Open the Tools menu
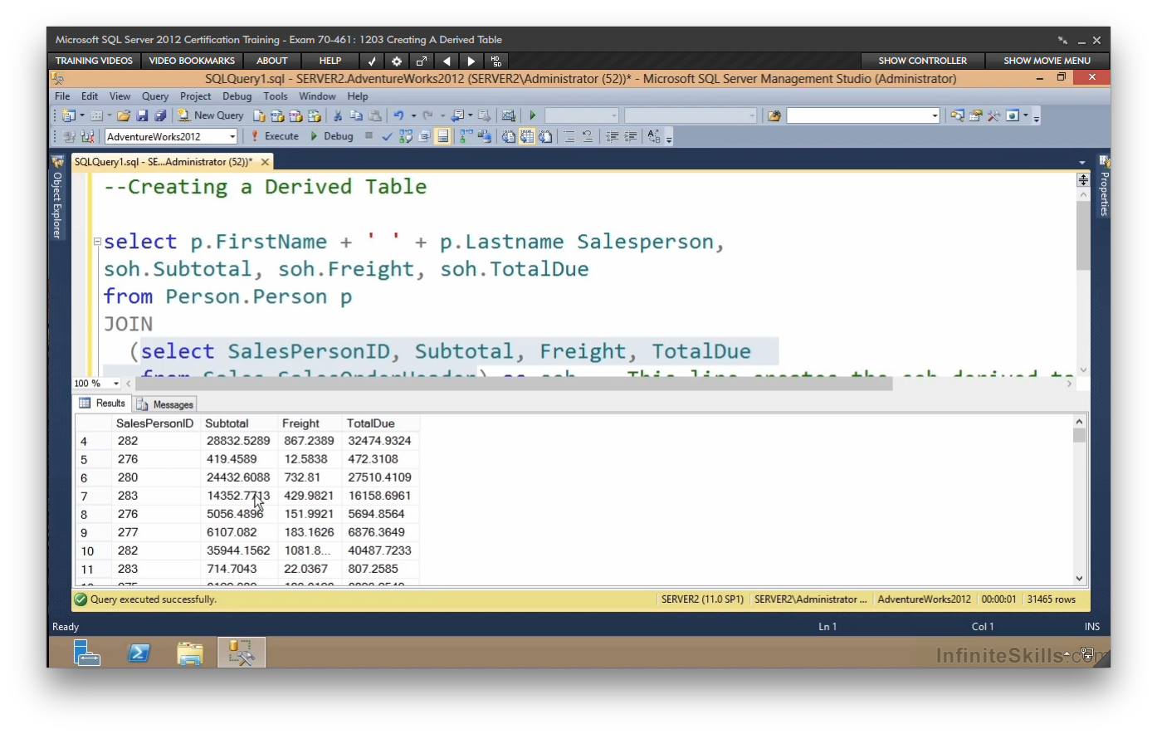 coord(276,96)
